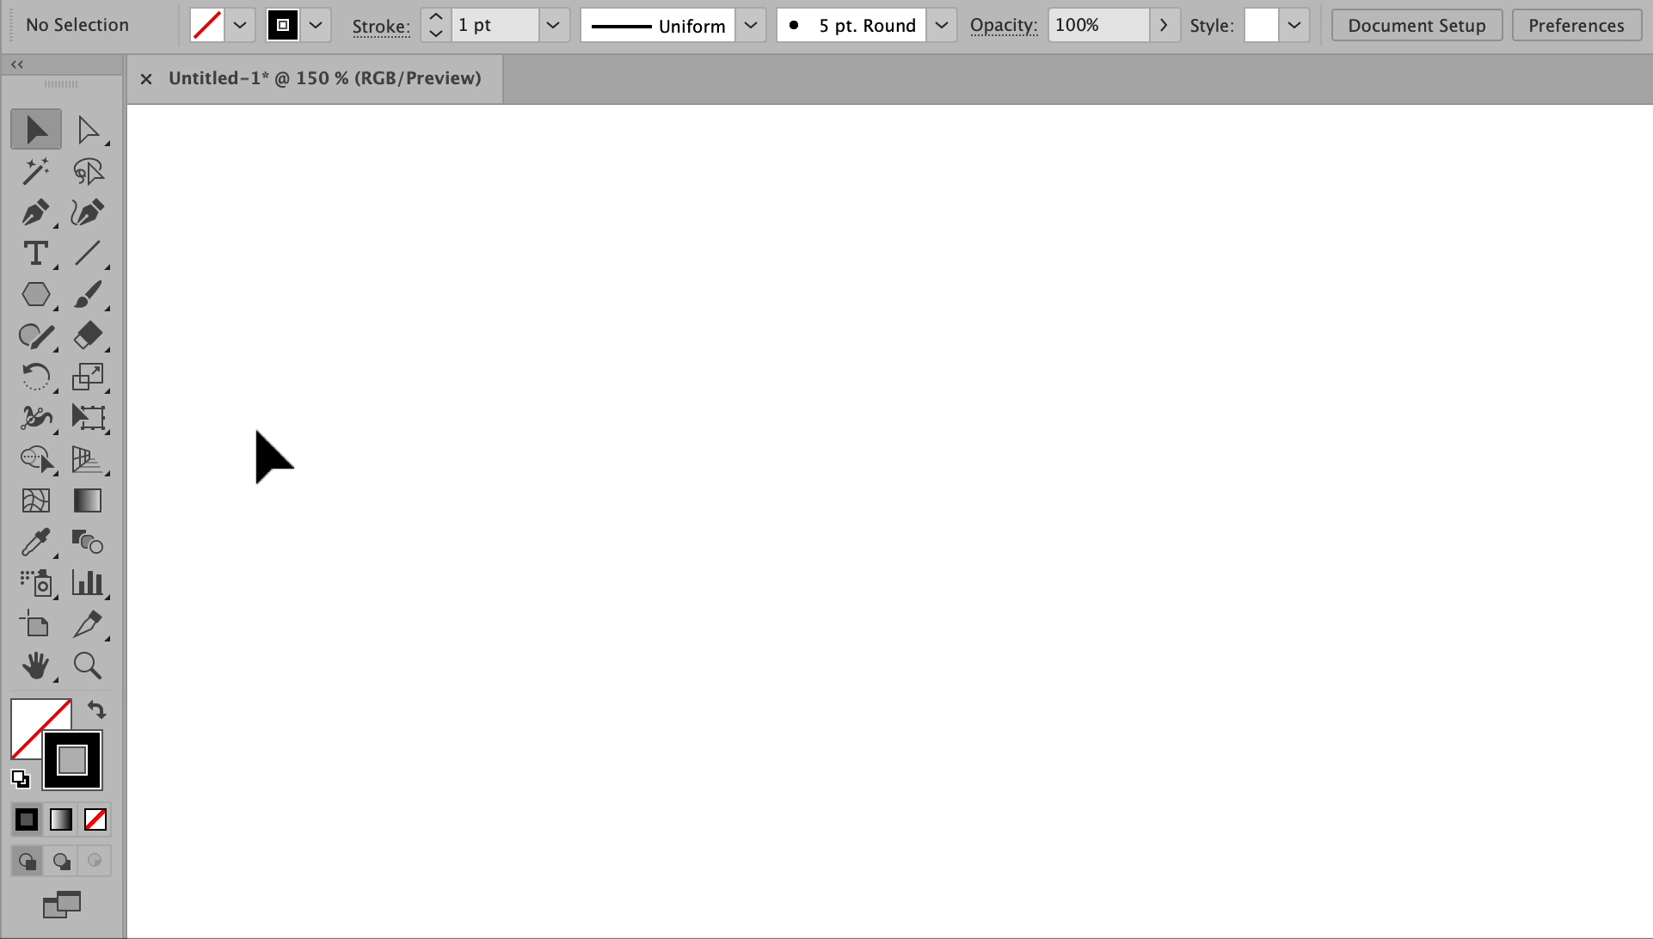Swap fill and stroke colors
This screenshot has height=939, width=1653.
pyautogui.click(x=96, y=710)
